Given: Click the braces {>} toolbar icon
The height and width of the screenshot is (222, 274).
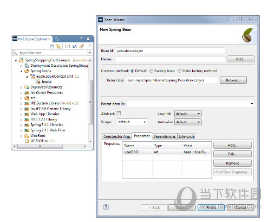Looking at the screenshot, I should coord(68,46).
